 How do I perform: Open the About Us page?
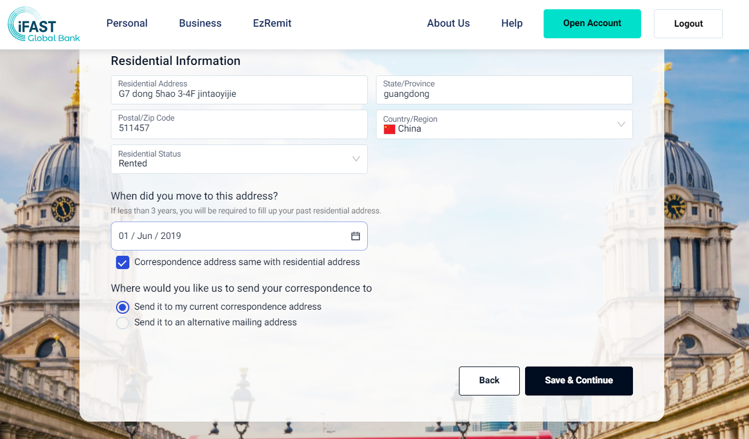(x=448, y=23)
